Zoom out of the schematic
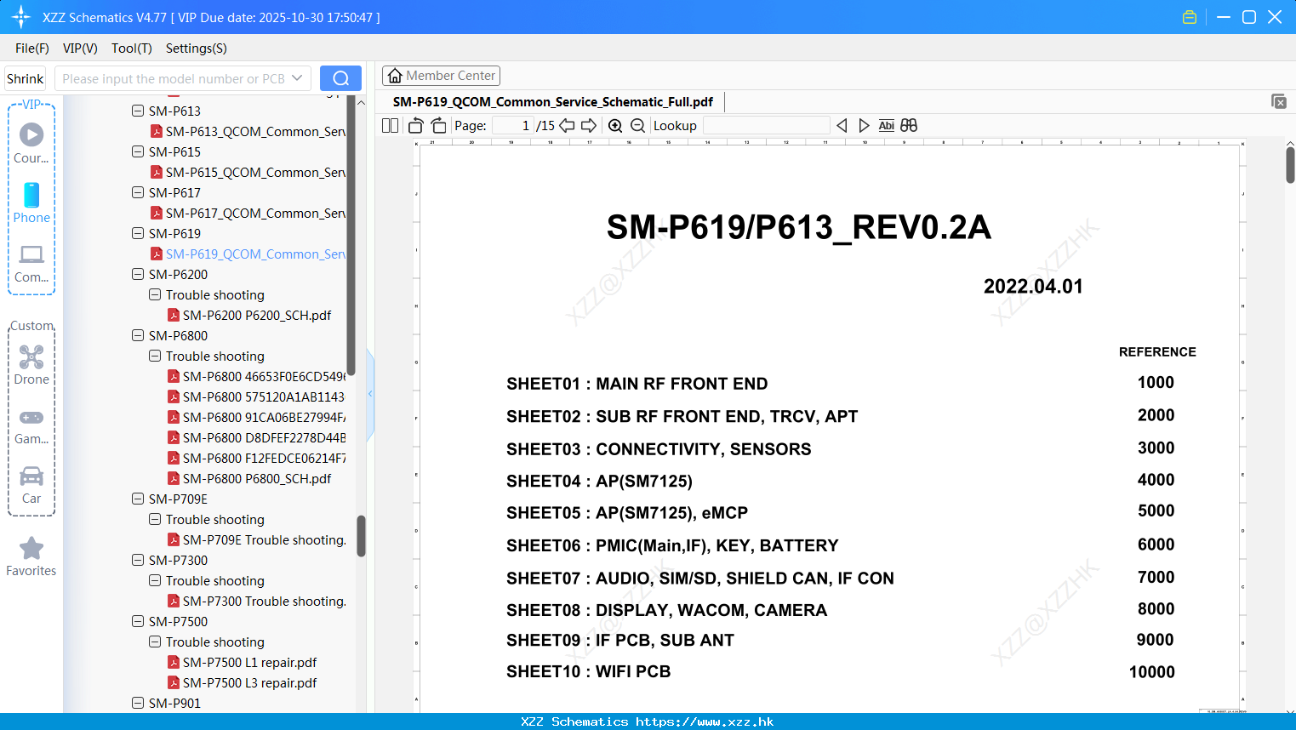 tap(637, 125)
